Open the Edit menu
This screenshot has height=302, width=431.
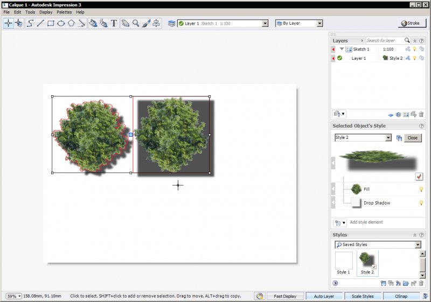point(17,12)
